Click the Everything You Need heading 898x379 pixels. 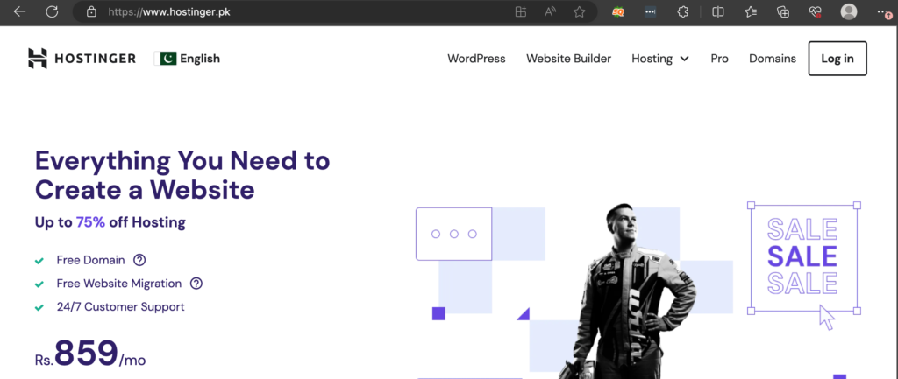coord(182,175)
